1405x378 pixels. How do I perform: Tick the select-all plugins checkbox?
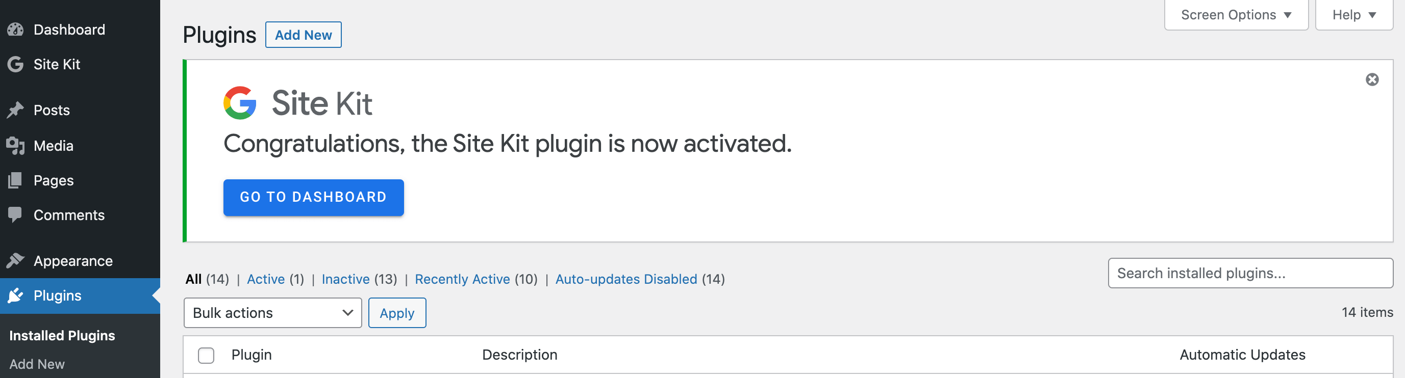point(206,355)
